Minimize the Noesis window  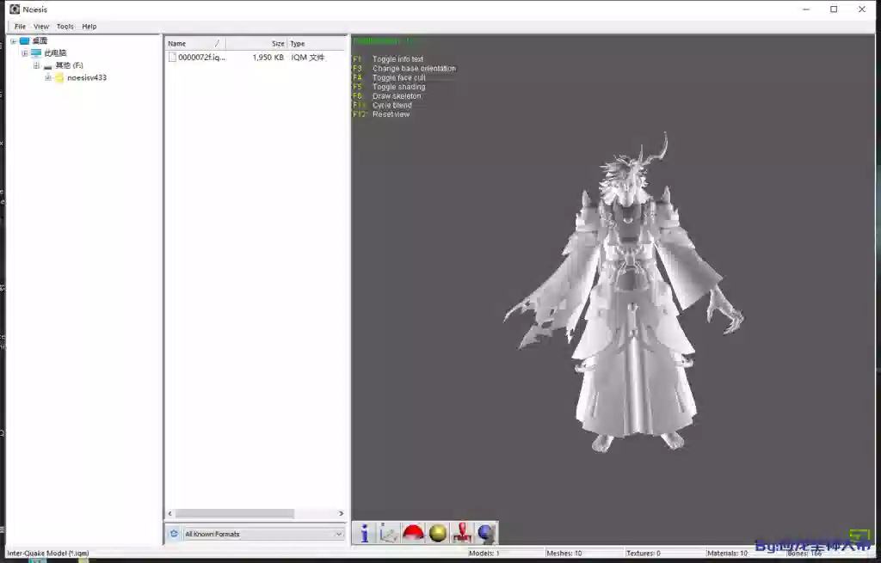click(x=806, y=9)
